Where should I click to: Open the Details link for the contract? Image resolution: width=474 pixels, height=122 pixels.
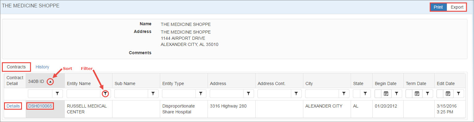coord(13,106)
